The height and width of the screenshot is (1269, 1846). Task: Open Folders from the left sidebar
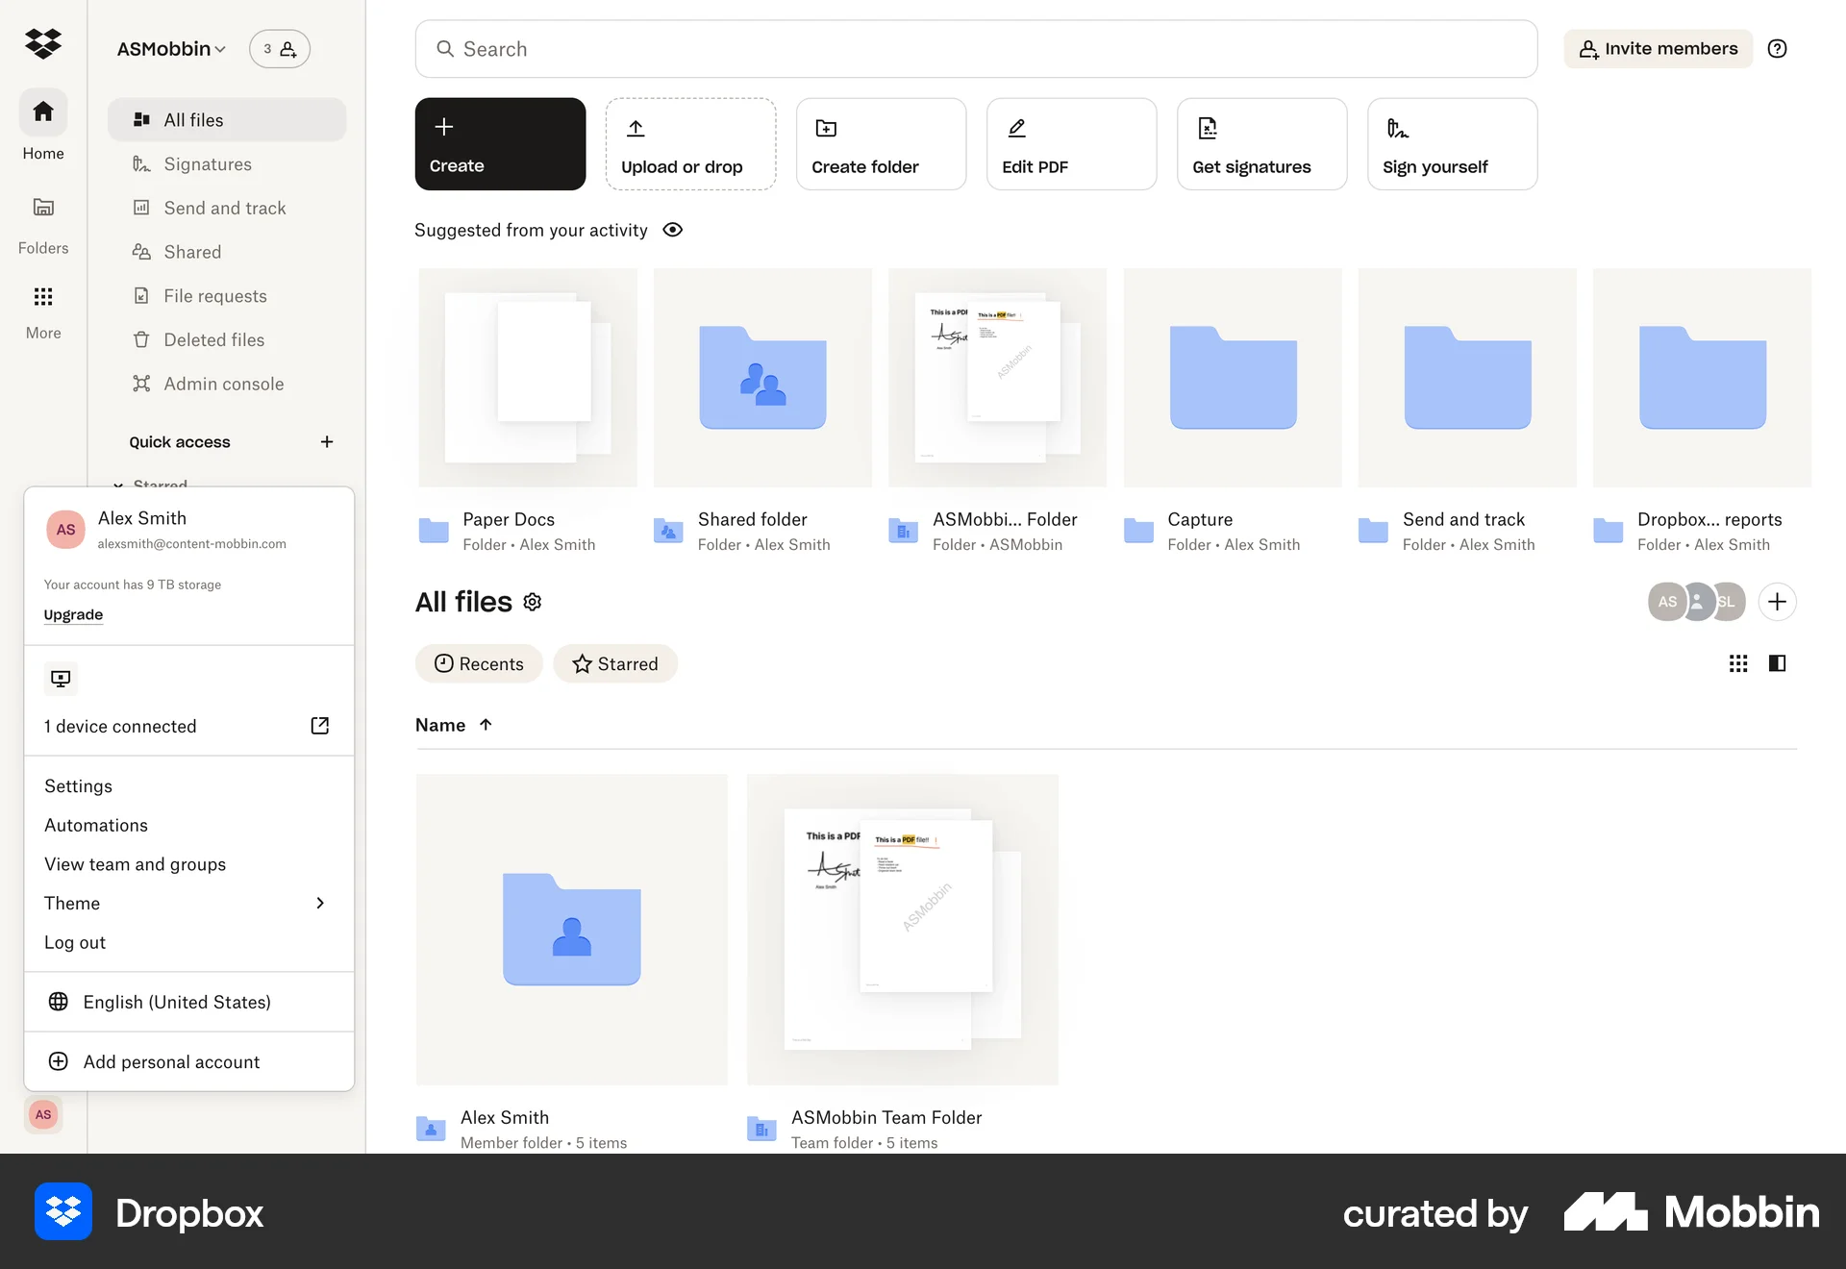(x=42, y=221)
